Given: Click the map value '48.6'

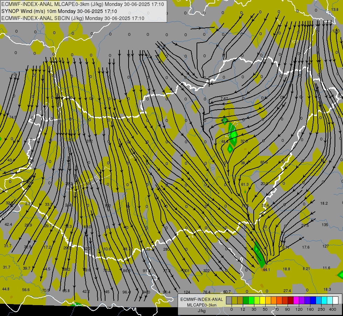Looking at the screenshot, I should click(225, 141).
